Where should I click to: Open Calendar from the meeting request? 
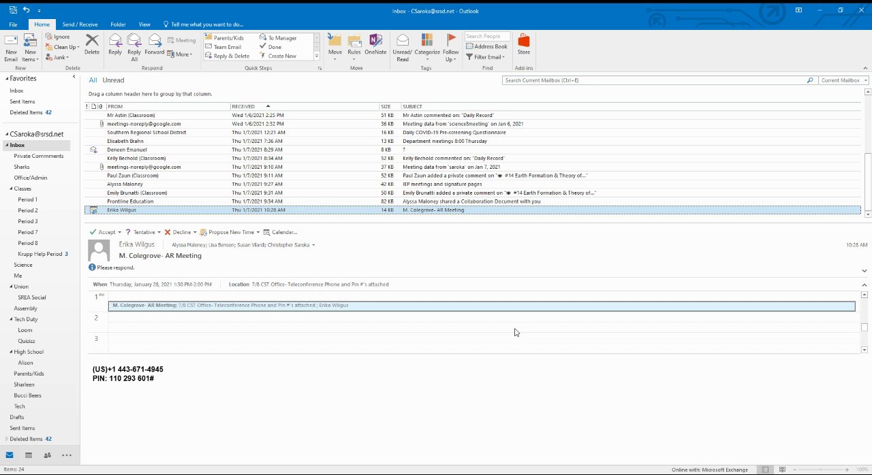point(281,232)
